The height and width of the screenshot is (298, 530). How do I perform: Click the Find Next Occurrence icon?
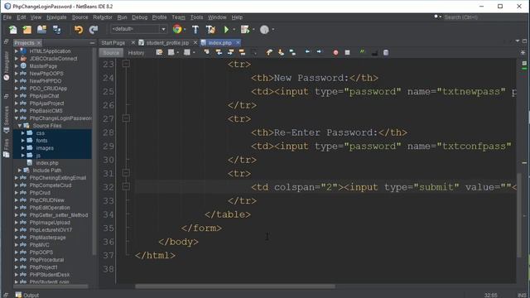coord(230,52)
